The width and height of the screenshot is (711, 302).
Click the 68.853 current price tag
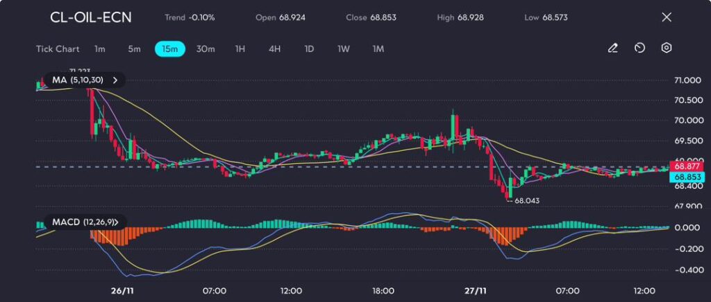[x=686, y=177]
